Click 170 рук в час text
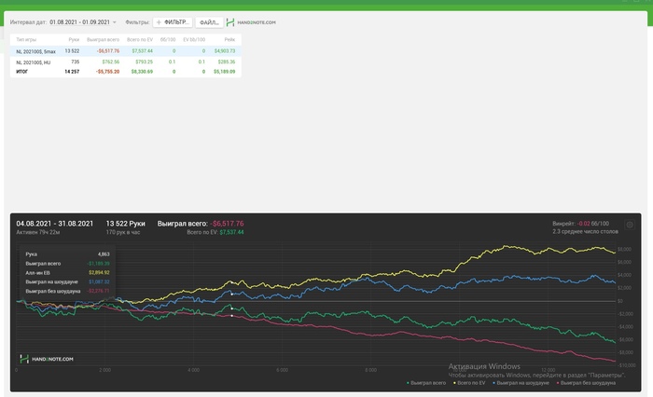653x397 pixels. pos(123,232)
